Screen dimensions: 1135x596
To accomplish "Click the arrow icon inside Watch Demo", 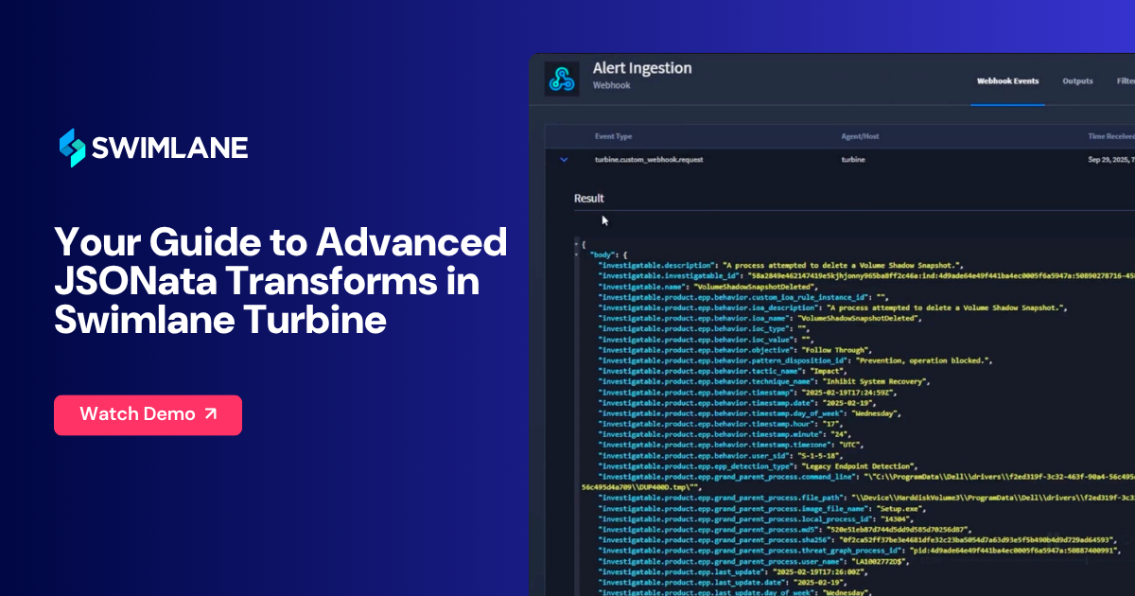I will coord(210,414).
